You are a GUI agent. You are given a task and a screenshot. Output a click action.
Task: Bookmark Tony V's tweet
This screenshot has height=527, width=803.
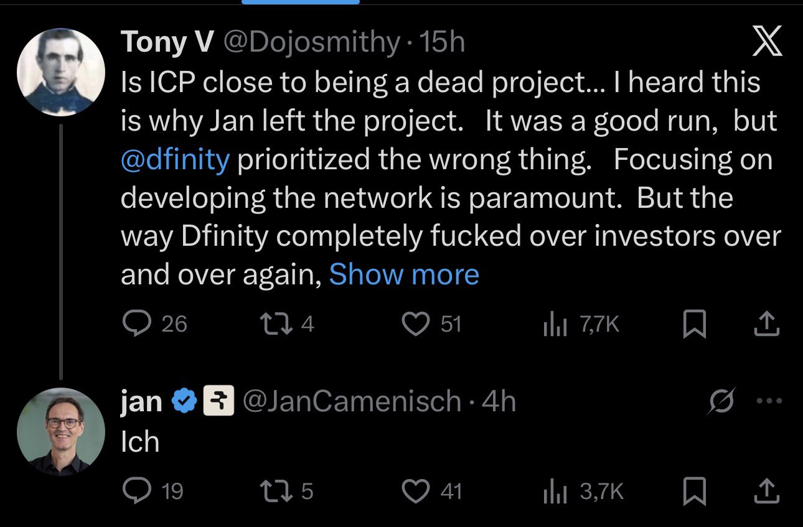(694, 325)
